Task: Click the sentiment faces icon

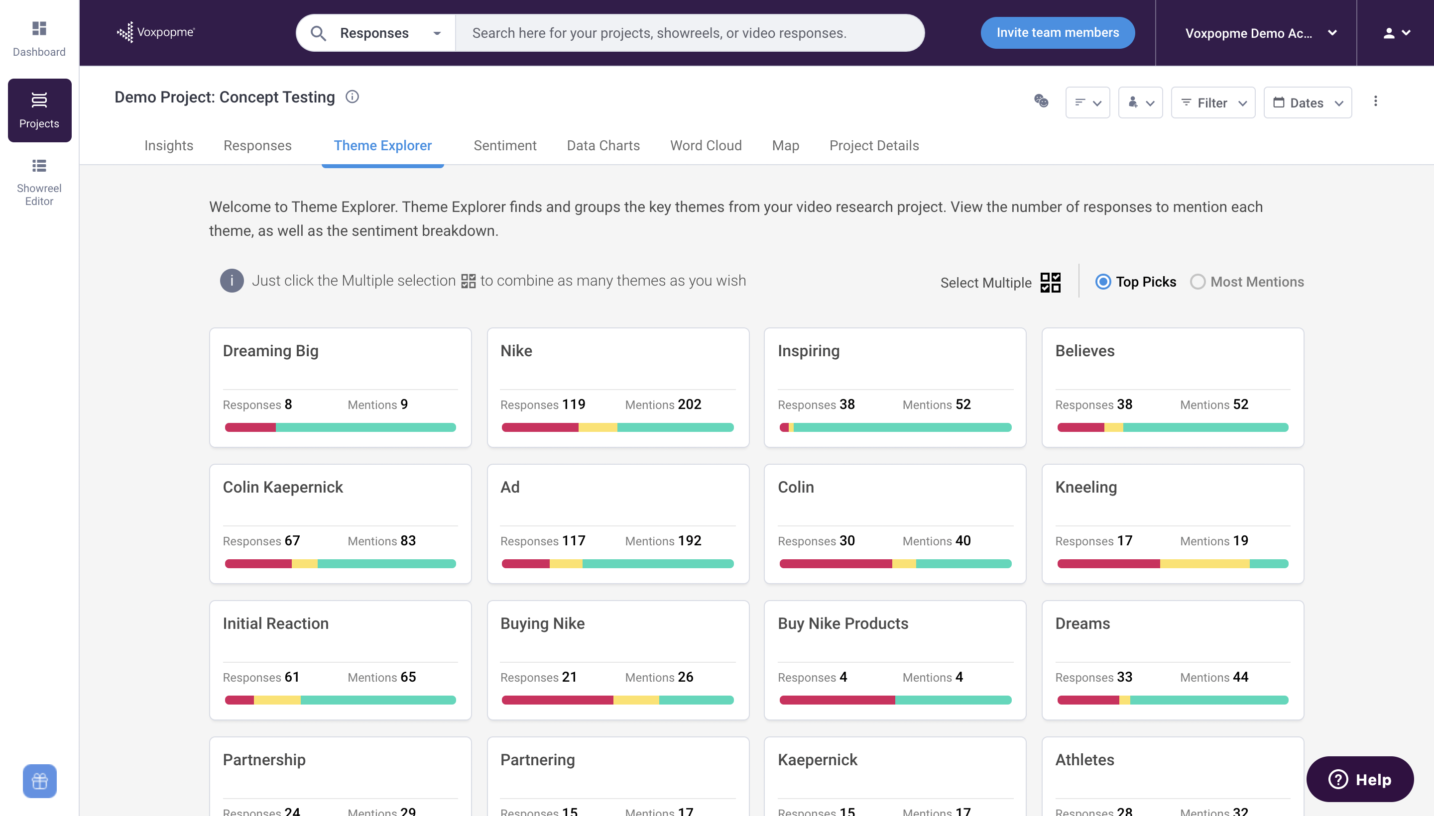Action: [1042, 101]
